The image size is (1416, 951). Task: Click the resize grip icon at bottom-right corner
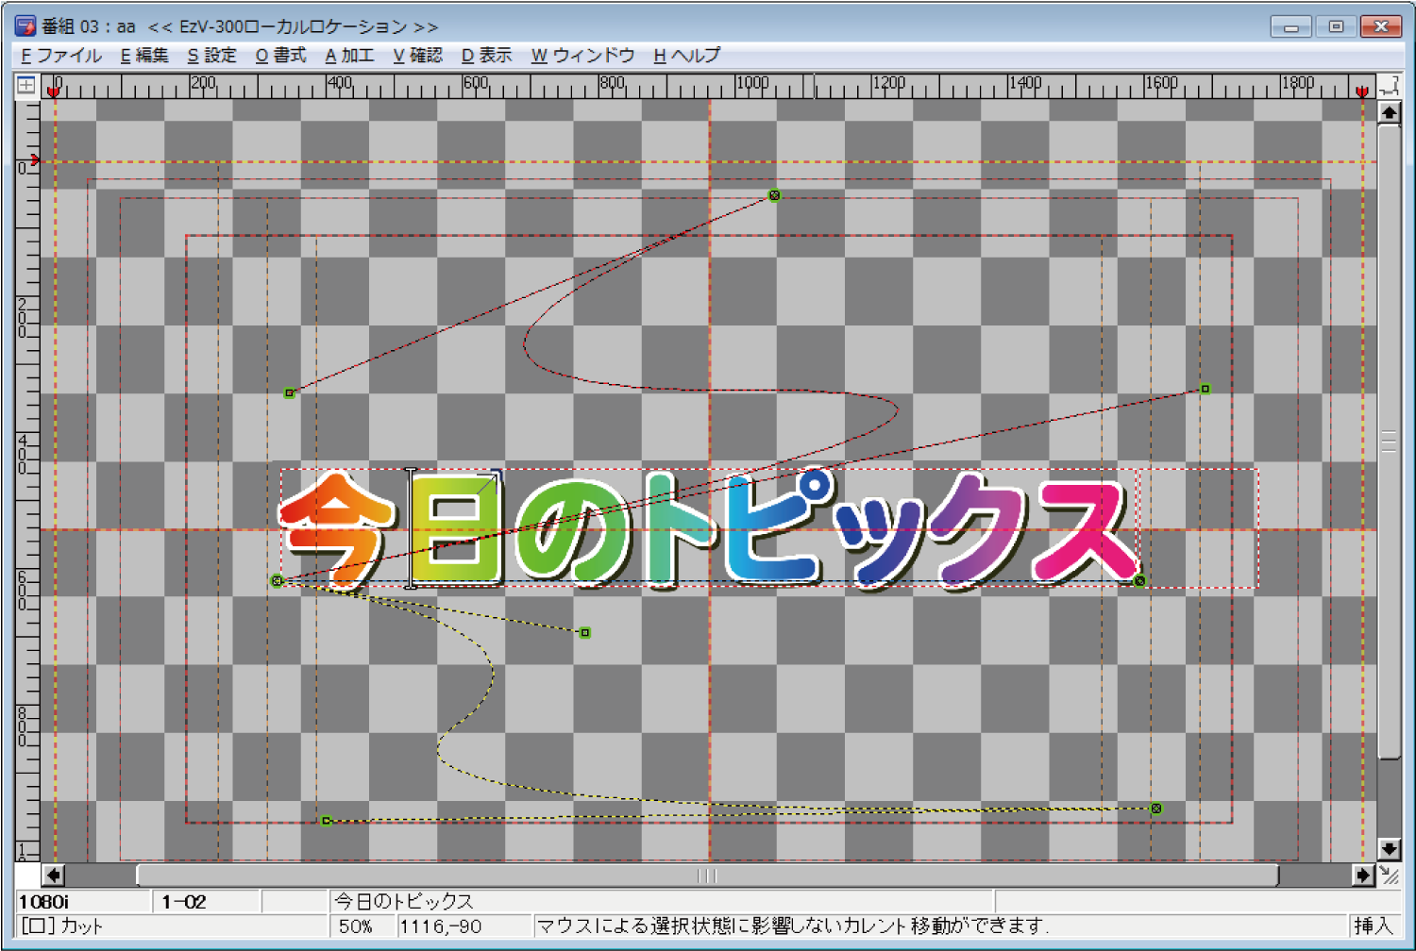pyautogui.click(x=1389, y=876)
